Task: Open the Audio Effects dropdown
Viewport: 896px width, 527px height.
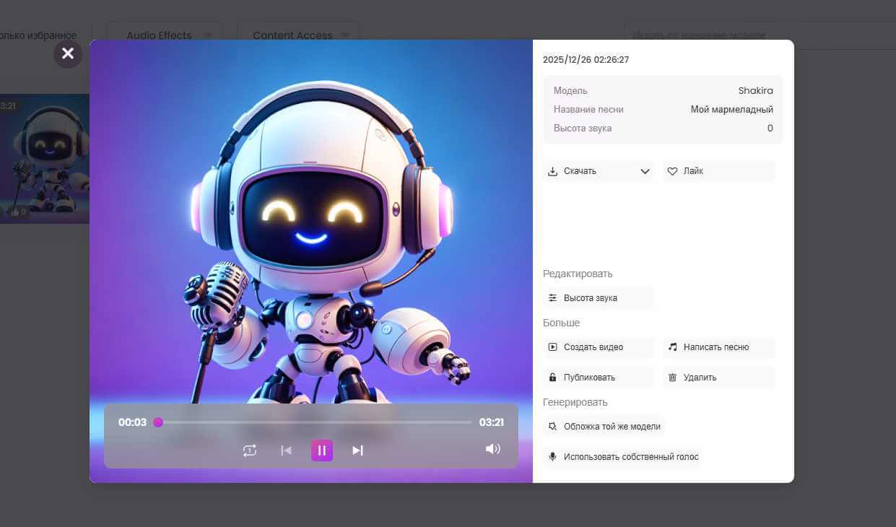Action: [x=165, y=35]
